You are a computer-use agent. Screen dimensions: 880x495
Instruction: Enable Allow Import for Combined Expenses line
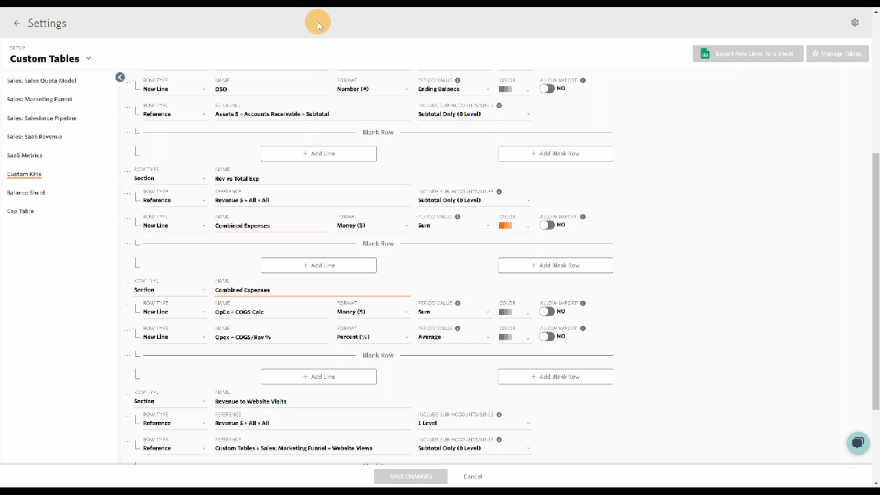pyautogui.click(x=547, y=225)
